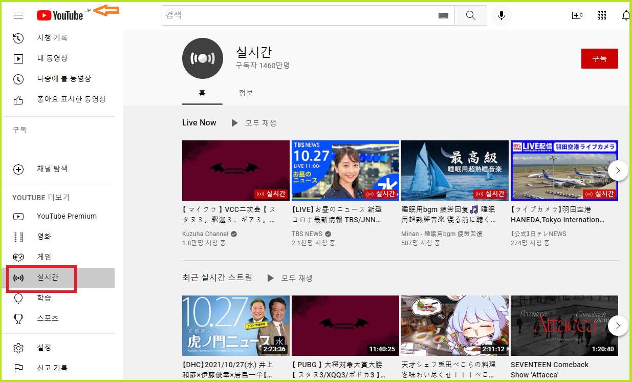
Task: Open title SEVENTEEN Comeback Show 'Attacca'
Action: tap(550, 370)
